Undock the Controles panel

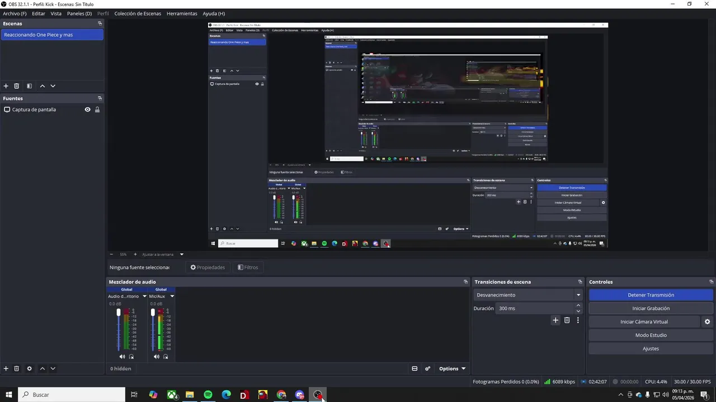(x=712, y=282)
